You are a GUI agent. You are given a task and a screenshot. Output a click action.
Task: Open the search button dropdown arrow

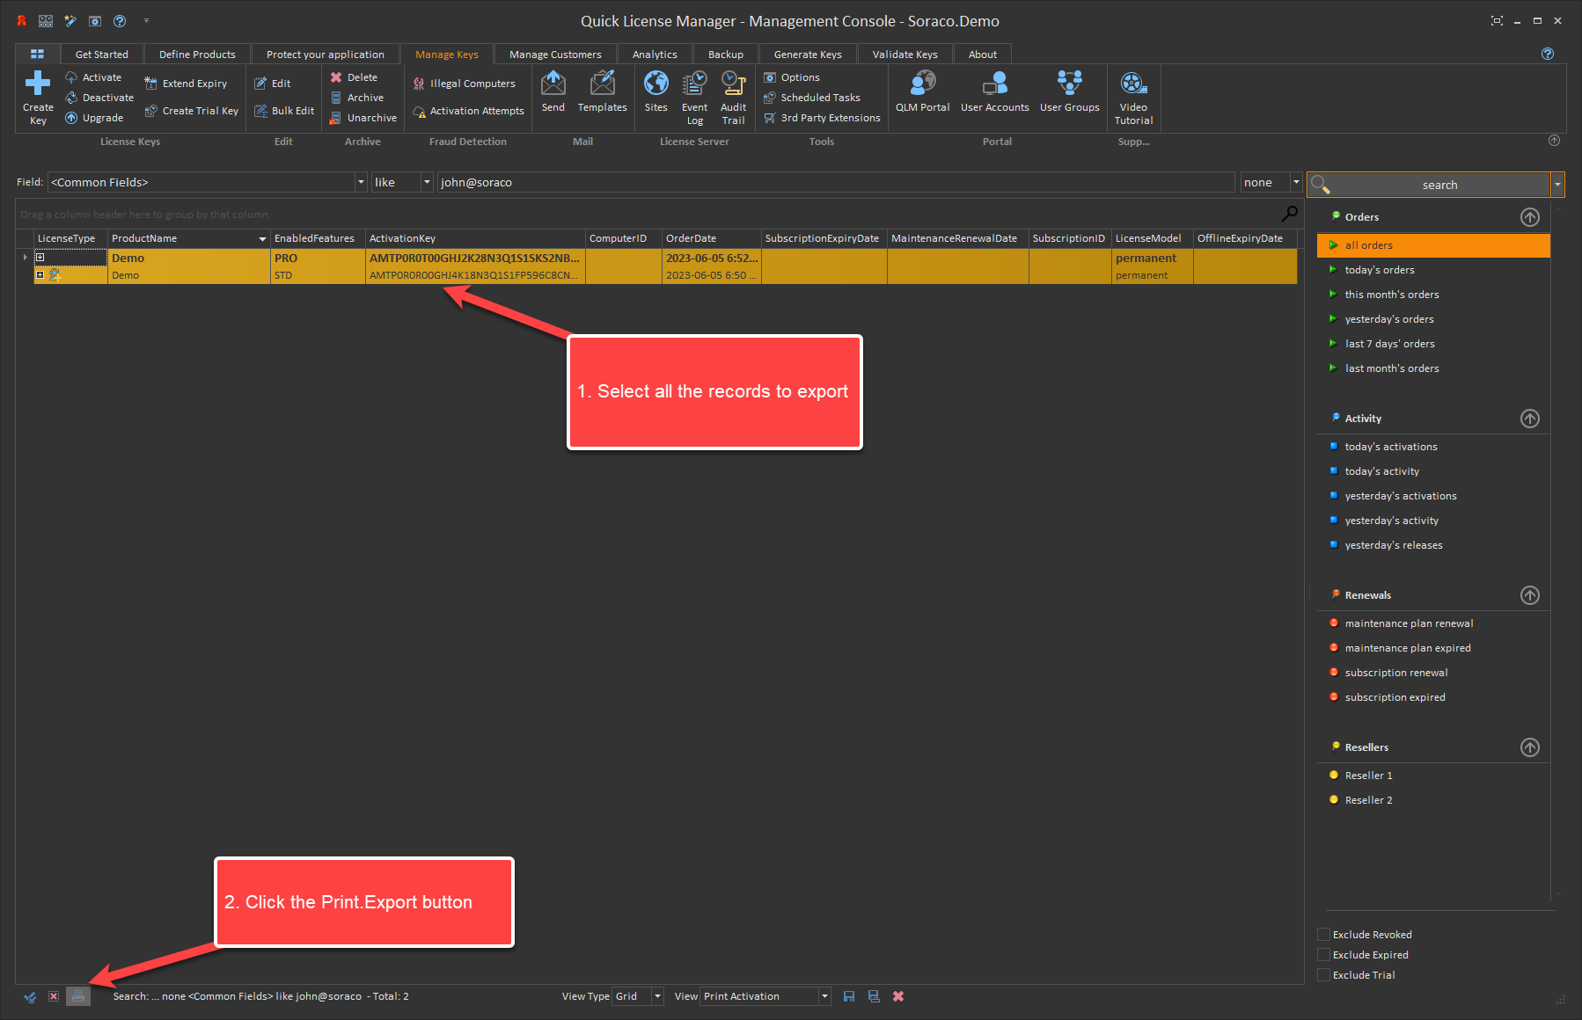pyautogui.click(x=1557, y=185)
